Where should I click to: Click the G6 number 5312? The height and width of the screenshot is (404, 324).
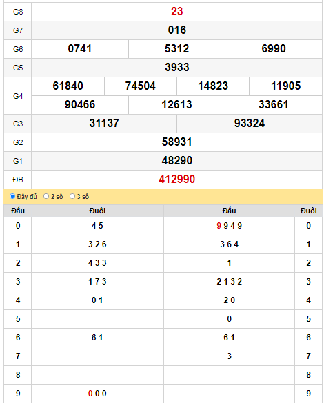click(177, 49)
